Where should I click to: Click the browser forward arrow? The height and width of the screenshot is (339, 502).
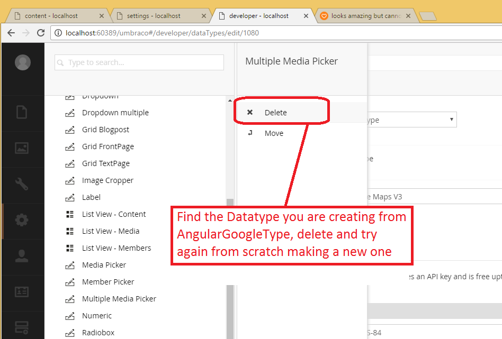tap(26, 33)
